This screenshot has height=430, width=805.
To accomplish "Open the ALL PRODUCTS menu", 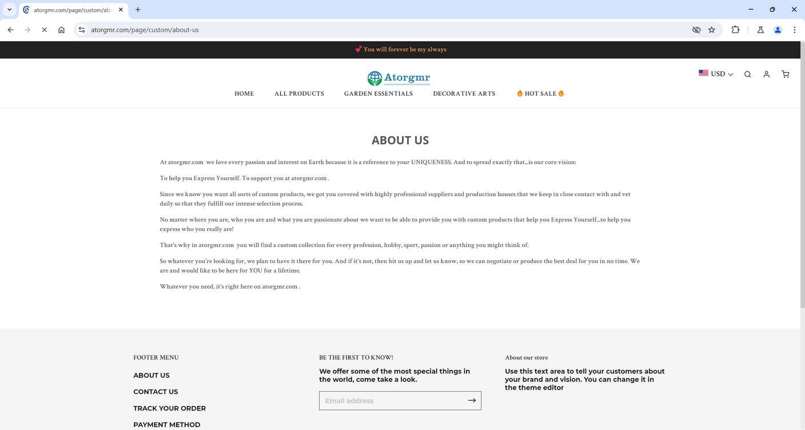I will point(299,94).
